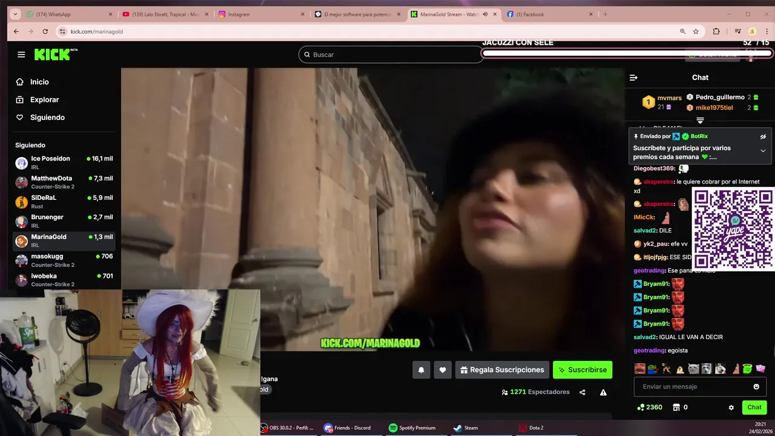Image resolution: width=775 pixels, height=436 pixels.
Task: Open Spotify Premium from taskbar
Action: tap(412, 428)
